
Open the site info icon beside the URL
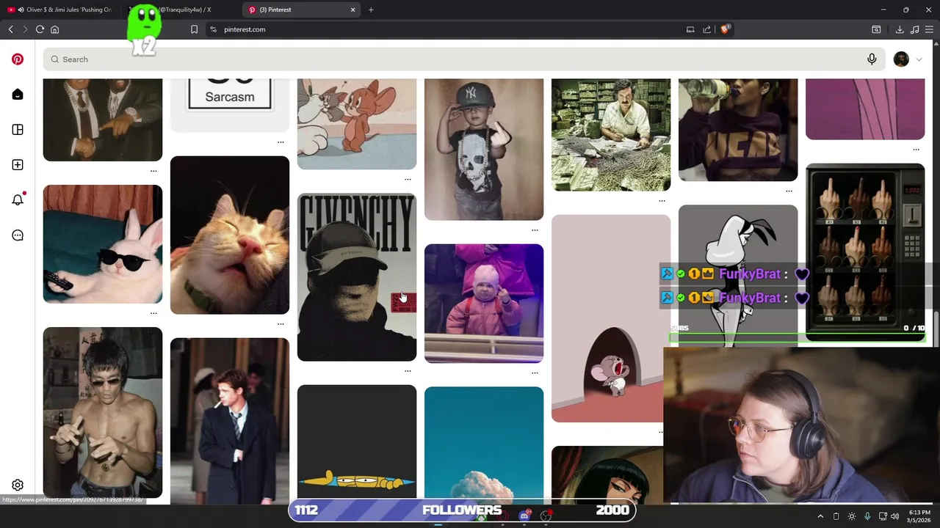point(214,29)
